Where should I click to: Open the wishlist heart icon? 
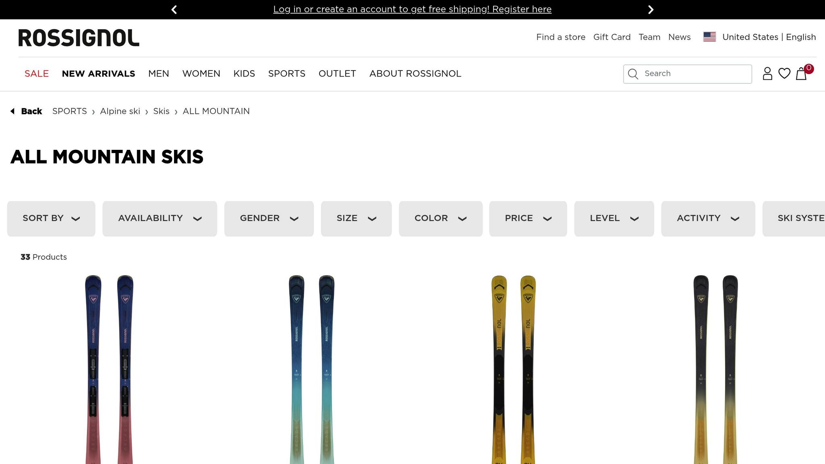[x=784, y=73]
